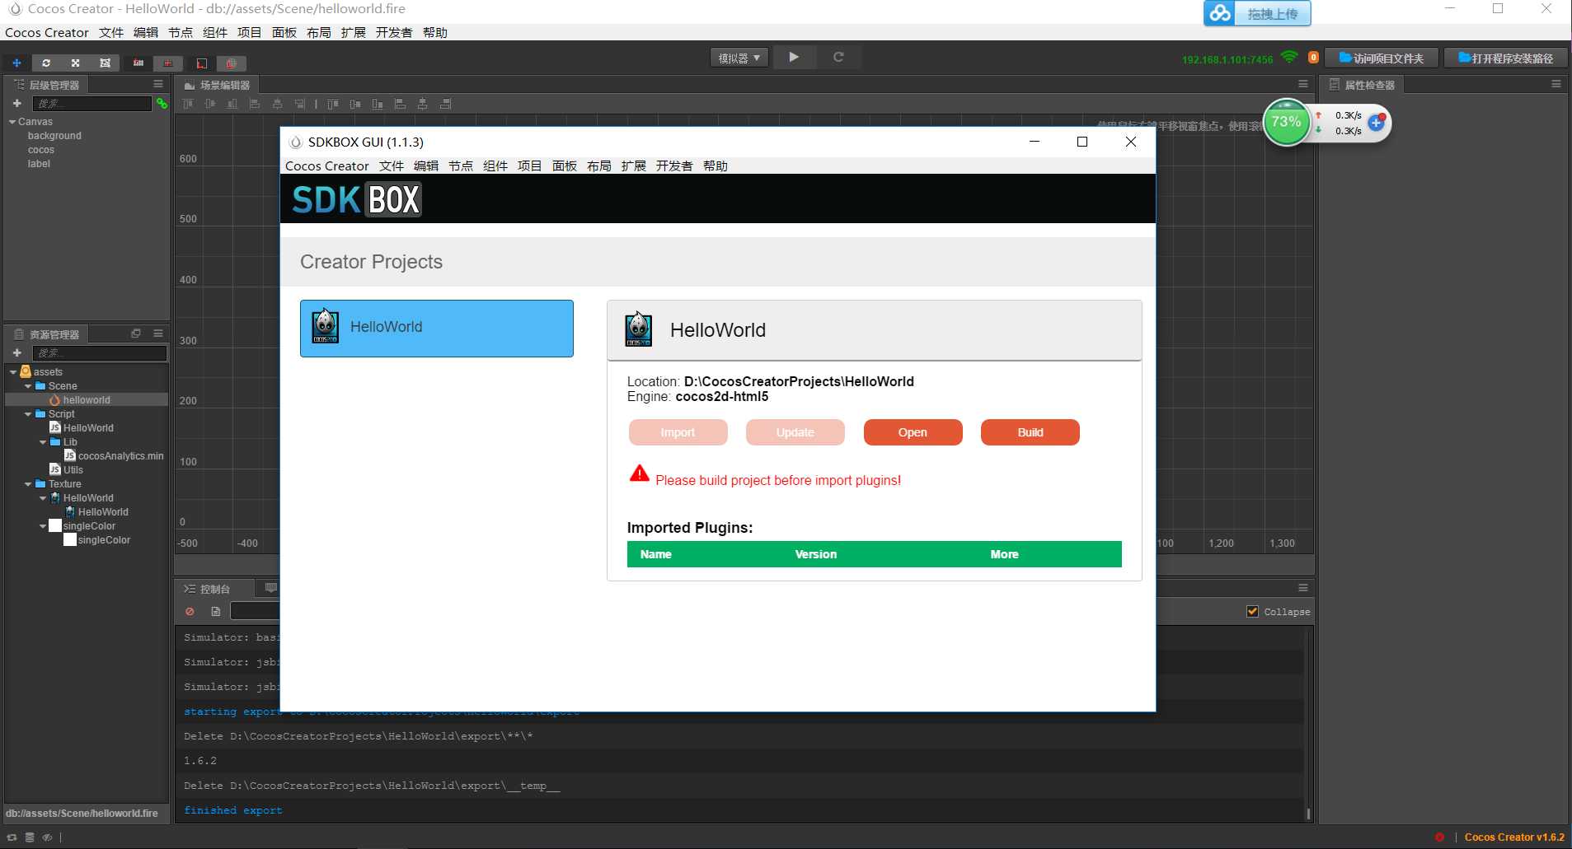Image resolution: width=1572 pixels, height=849 pixels.
Task: Open the simulator platform dropdown
Action: pyautogui.click(x=739, y=58)
